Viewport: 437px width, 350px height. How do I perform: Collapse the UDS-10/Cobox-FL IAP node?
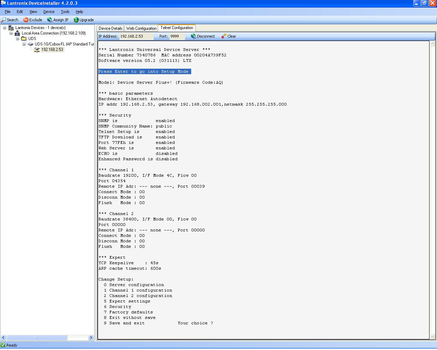click(x=24, y=44)
